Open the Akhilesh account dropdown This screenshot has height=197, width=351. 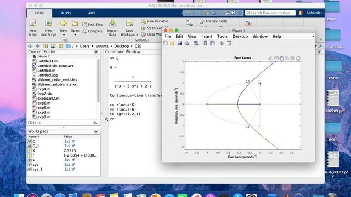click(314, 13)
